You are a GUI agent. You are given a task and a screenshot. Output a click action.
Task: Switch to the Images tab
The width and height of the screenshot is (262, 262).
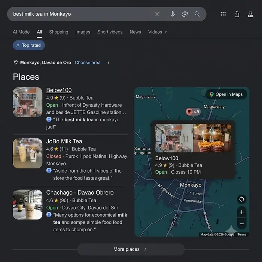(83, 32)
